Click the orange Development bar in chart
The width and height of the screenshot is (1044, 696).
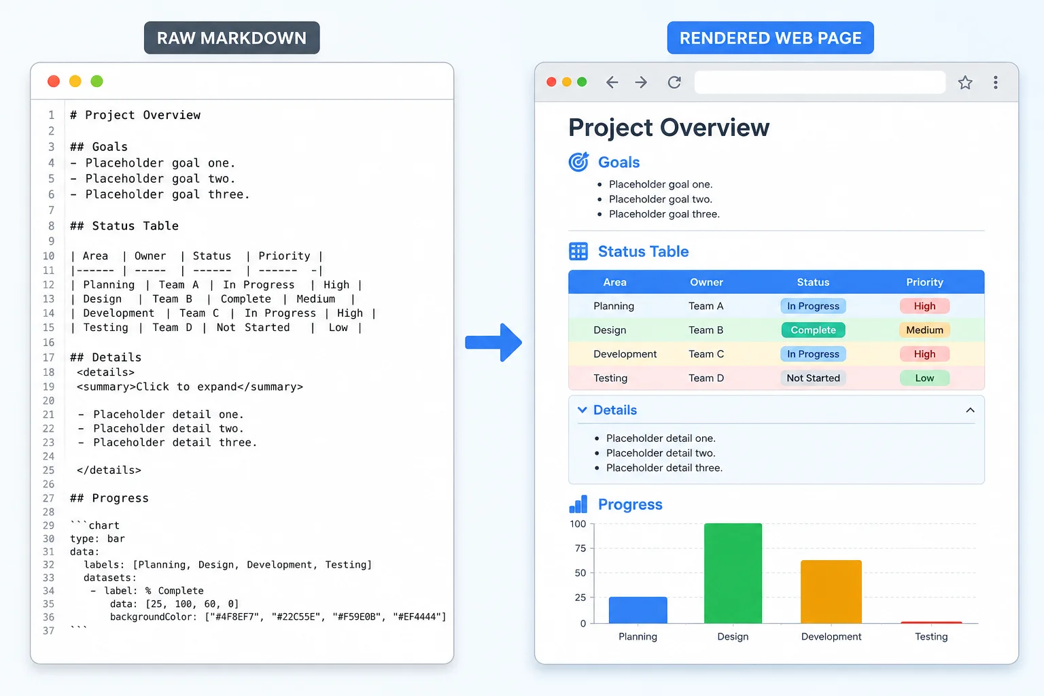tap(831, 591)
